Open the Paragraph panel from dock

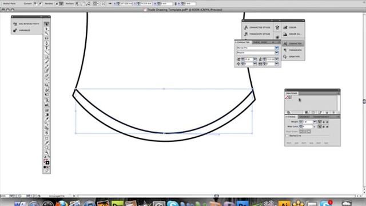293,50
